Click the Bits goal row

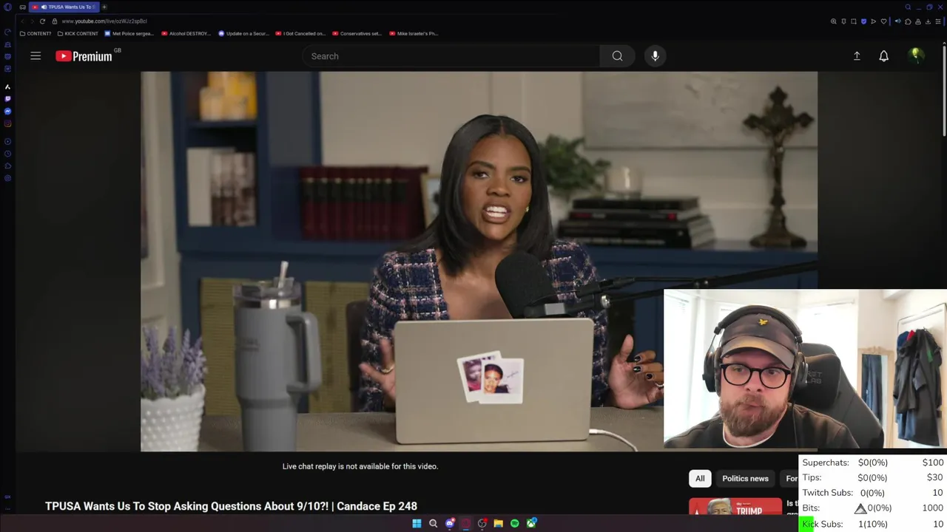pos(872,508)
